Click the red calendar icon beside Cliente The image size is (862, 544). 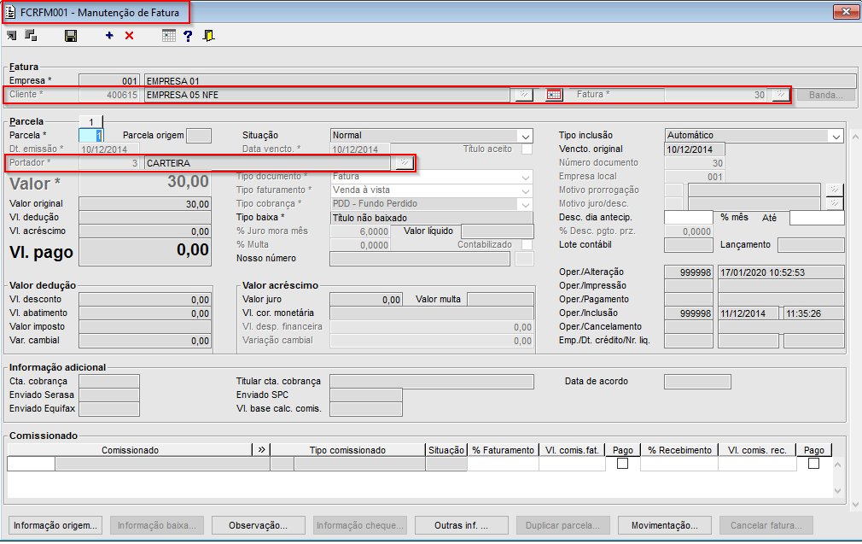coord(555,95)
